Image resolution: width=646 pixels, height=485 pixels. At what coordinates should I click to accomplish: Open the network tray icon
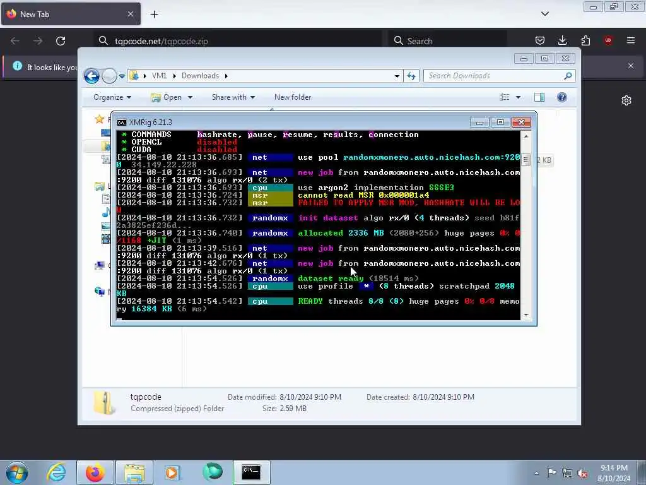pos(567,473)
